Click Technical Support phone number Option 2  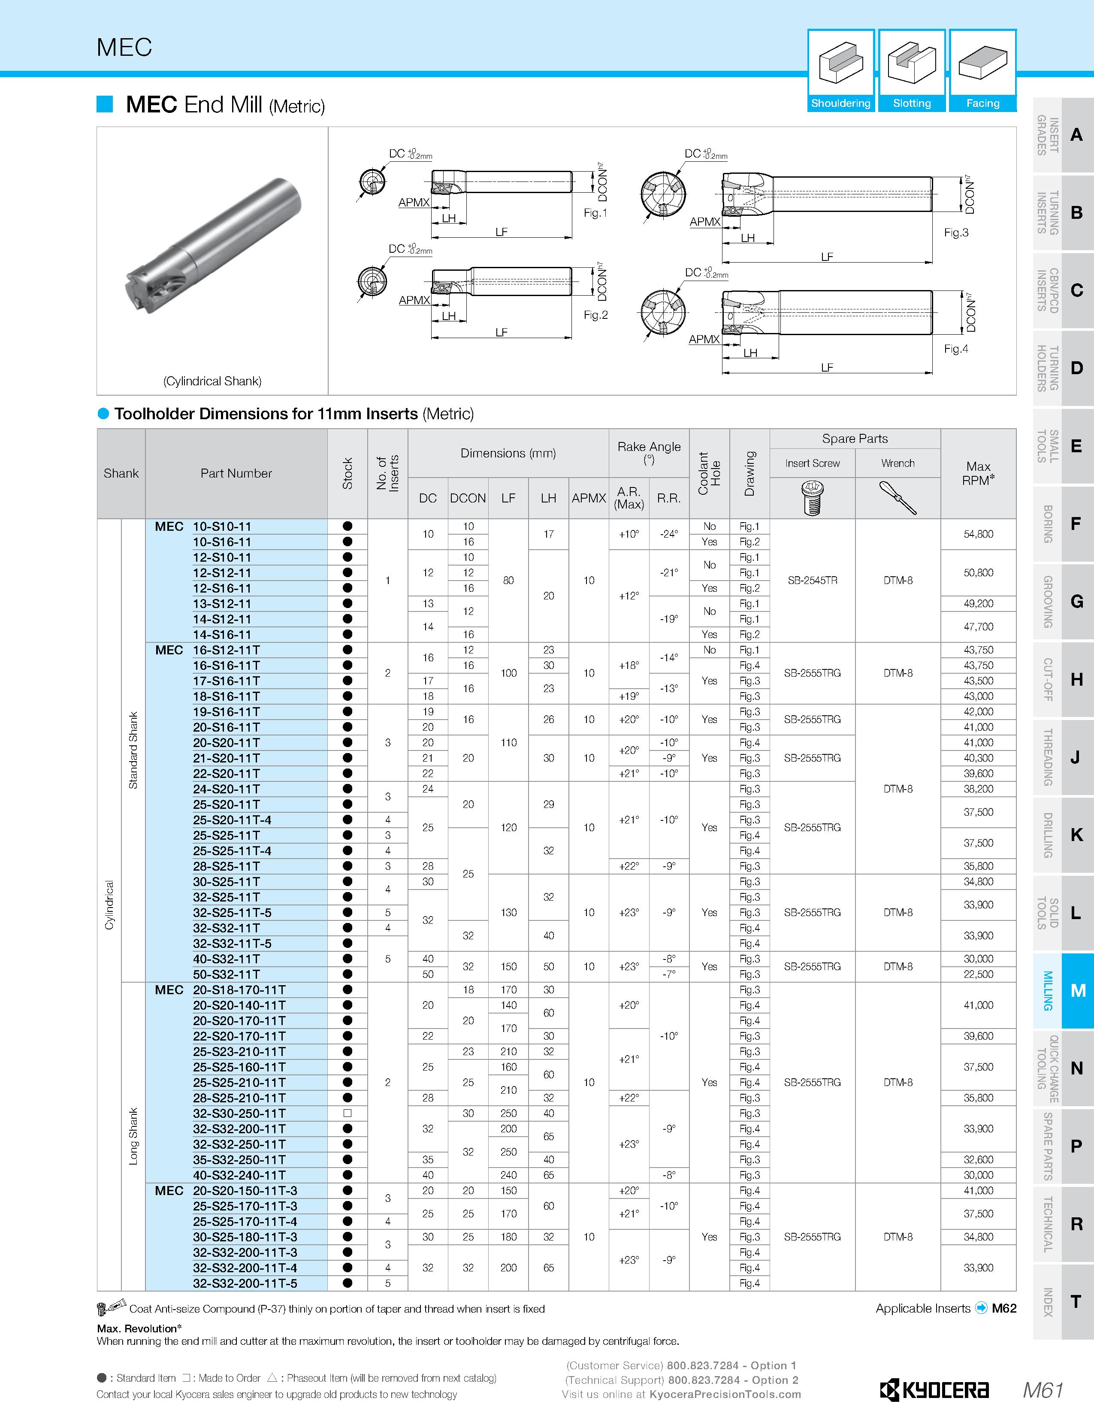pyautogui.click(x=733, y=1380)
